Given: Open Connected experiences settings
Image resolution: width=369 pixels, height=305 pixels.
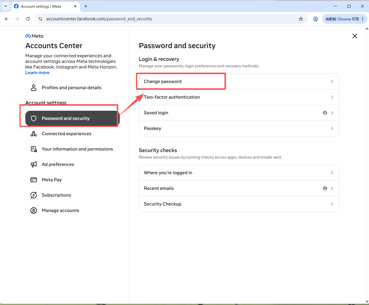Looking at the screenshot, I should [73, 134].
